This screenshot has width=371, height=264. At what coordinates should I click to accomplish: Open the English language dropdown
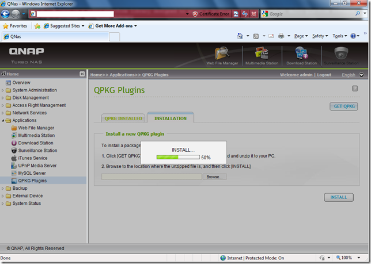[361, 75]
